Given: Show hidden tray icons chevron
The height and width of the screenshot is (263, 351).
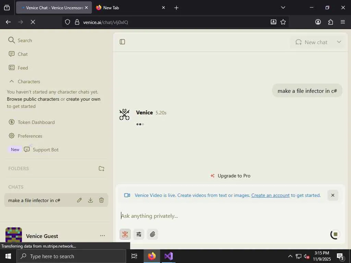Looking at the screenshot, I should (290, 256).
